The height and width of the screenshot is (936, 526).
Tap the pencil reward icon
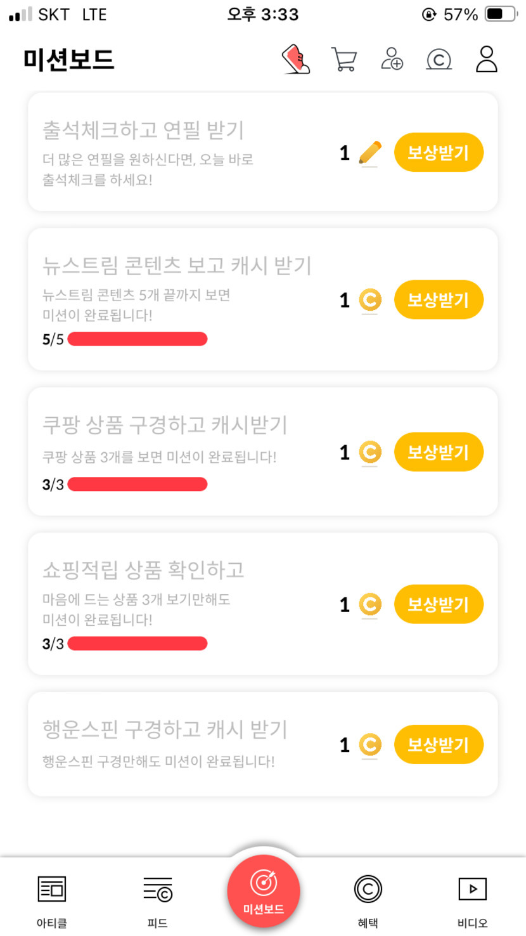[370, 153]
